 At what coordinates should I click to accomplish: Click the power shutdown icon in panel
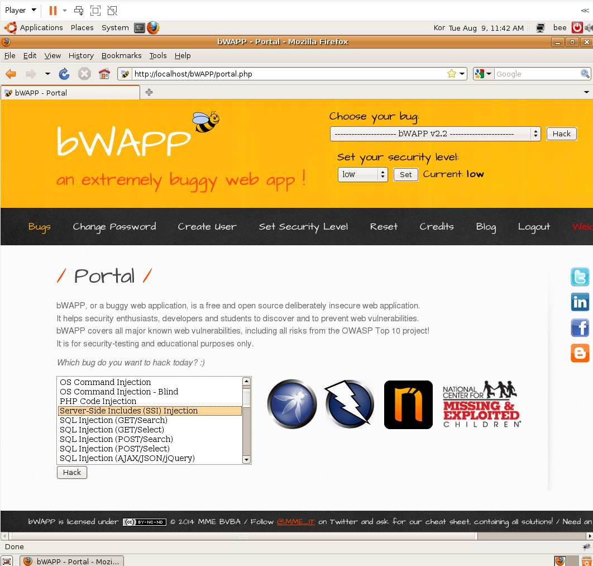pos(577,27)
